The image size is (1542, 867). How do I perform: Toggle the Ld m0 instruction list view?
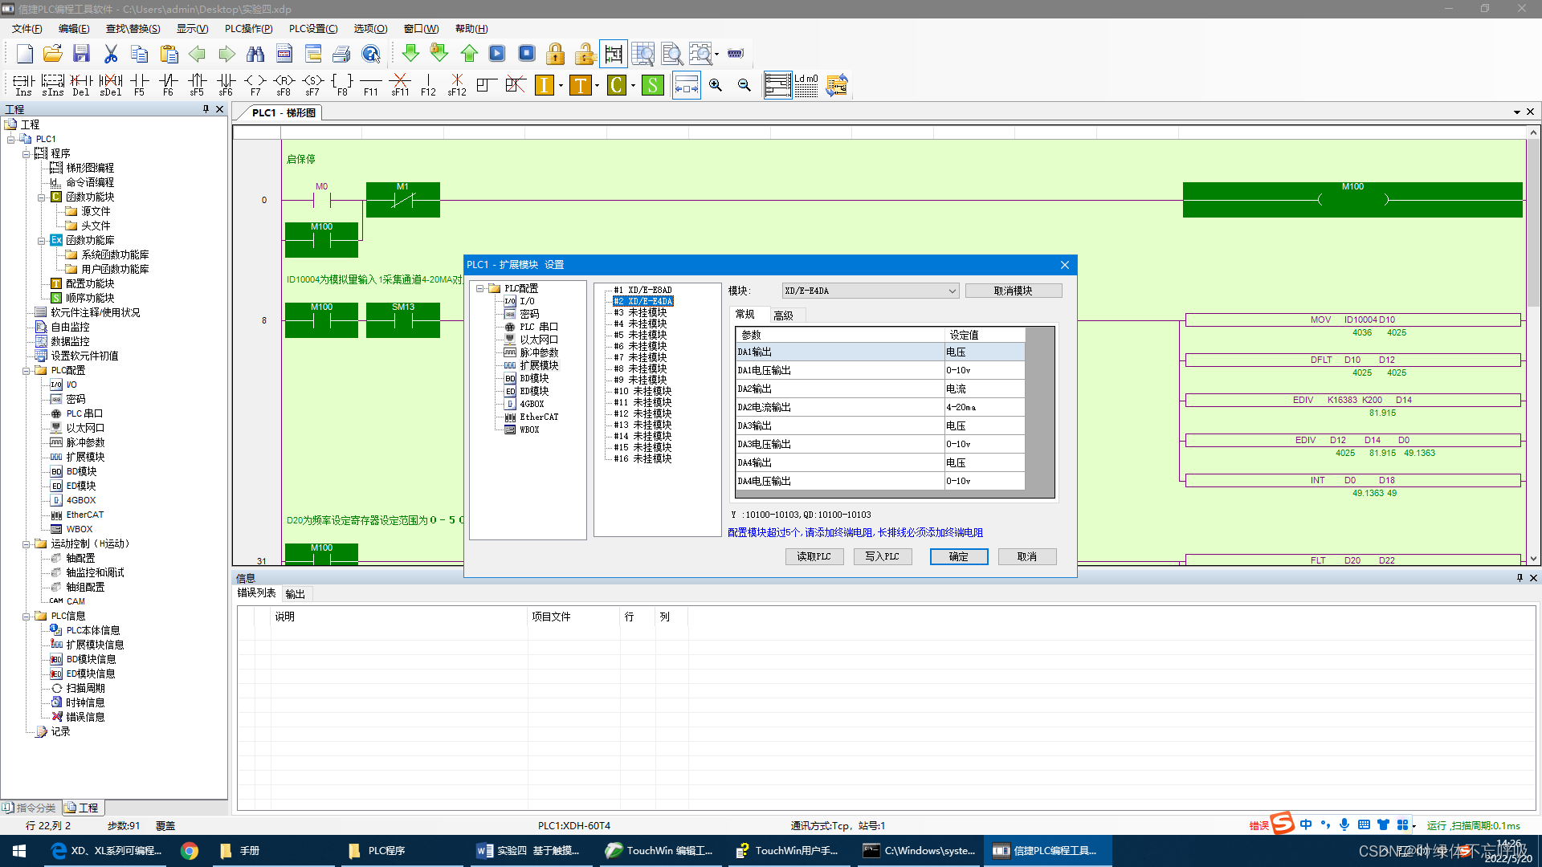coord(806,85)
